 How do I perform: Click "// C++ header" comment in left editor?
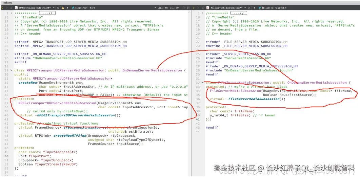[x=27, y=34]
